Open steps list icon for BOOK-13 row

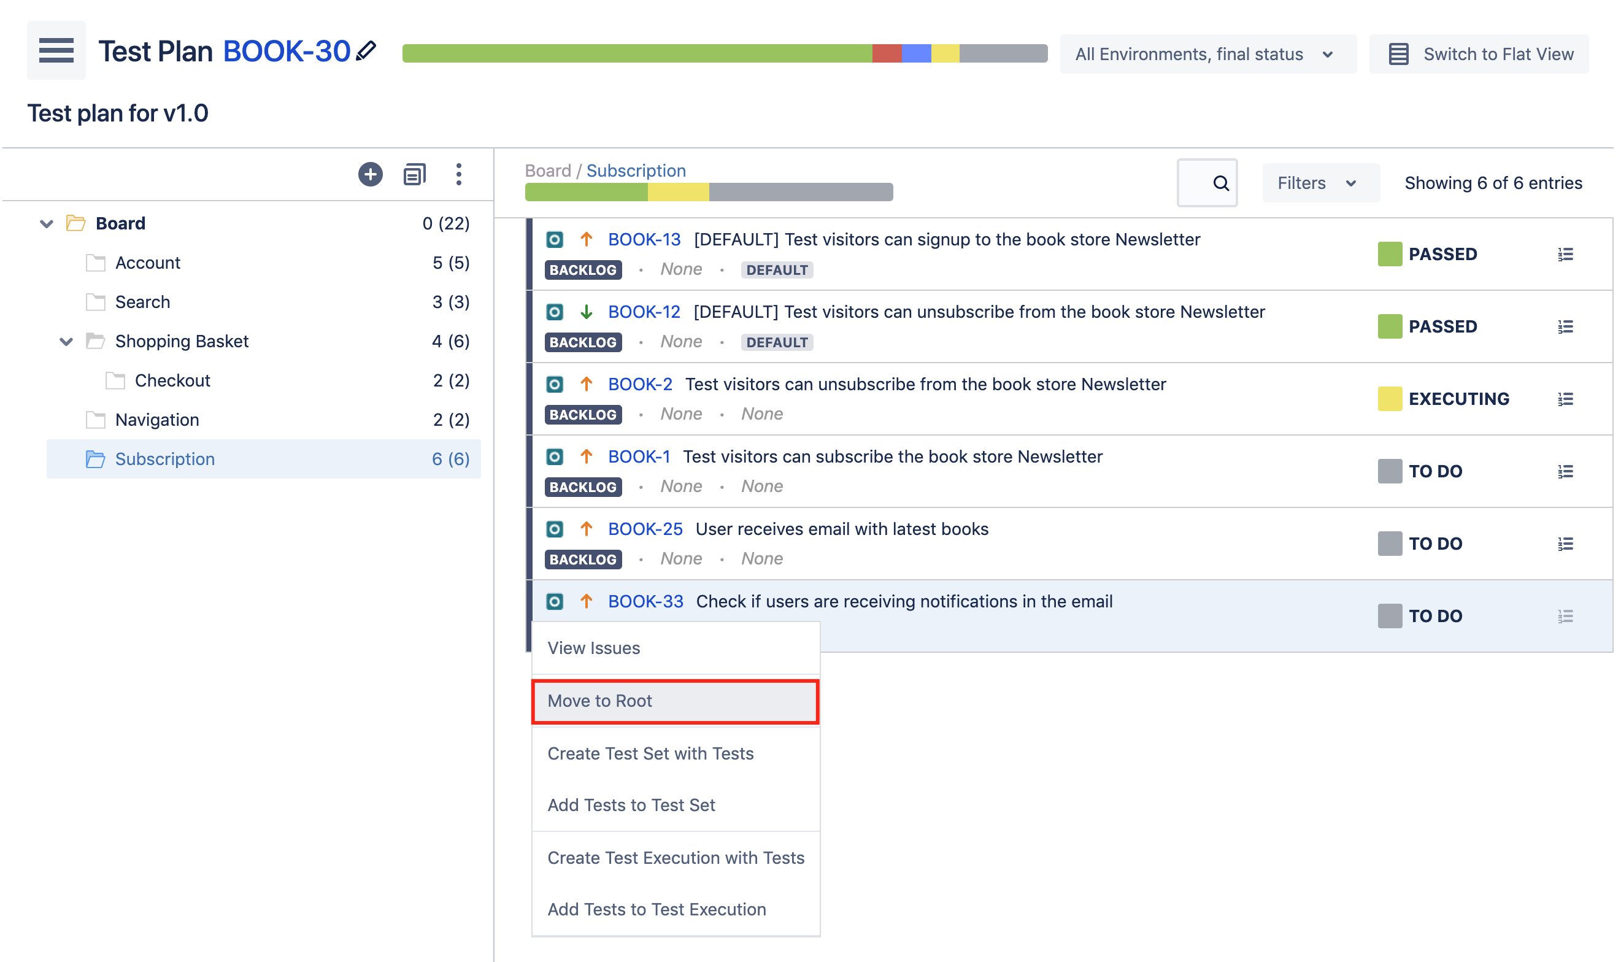pos(1565,254)
